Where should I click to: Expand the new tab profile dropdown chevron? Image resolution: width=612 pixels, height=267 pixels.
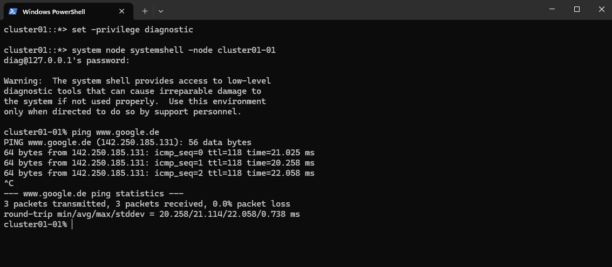[x=161, y=11]
